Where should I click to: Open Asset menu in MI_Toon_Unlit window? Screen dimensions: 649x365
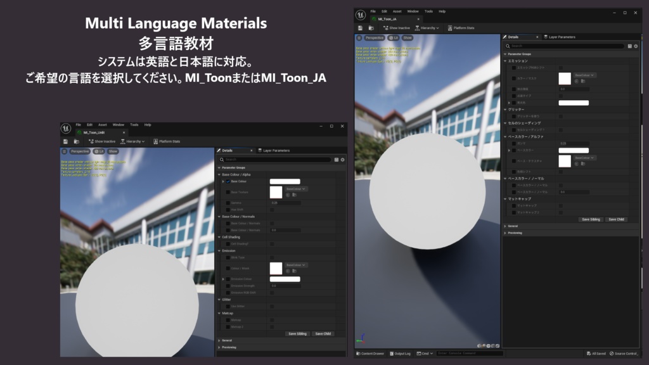[x=102, y=125]
